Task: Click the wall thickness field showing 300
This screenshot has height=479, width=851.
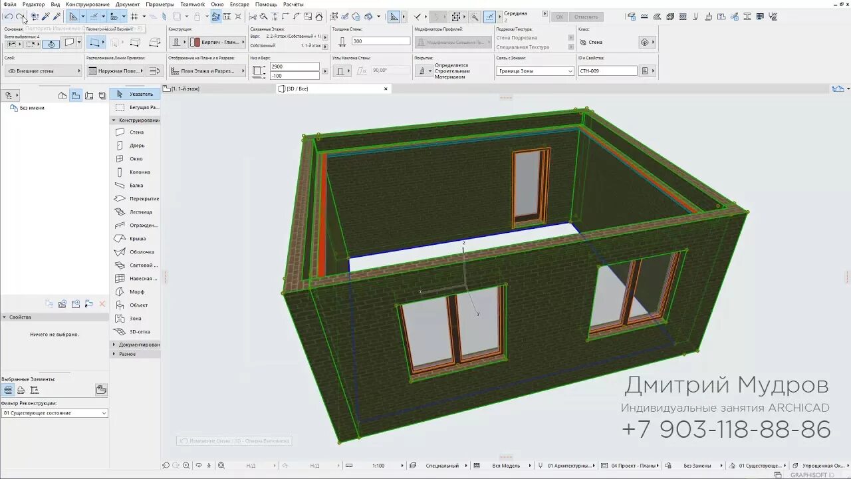Action: [381, 41]
